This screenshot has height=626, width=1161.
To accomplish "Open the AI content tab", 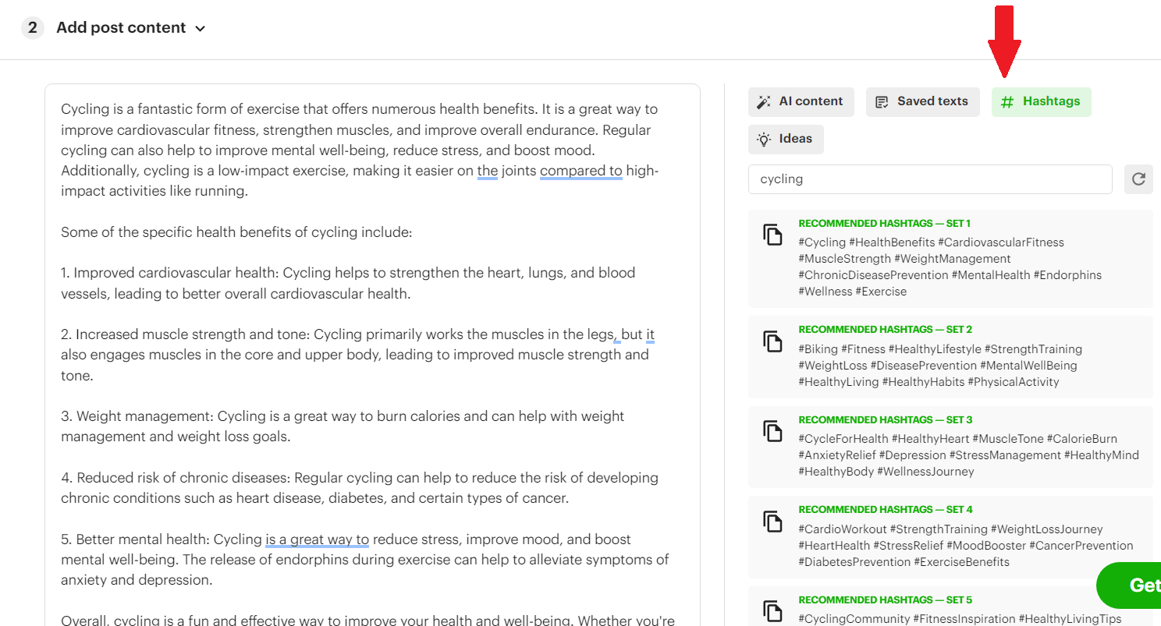I will (801, 101).
